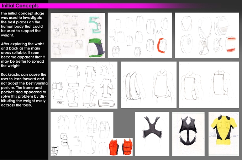Open the t-shirt style vest sketches sheet
The height and width of the screenshot is (160, 242).
coord(84,85)
